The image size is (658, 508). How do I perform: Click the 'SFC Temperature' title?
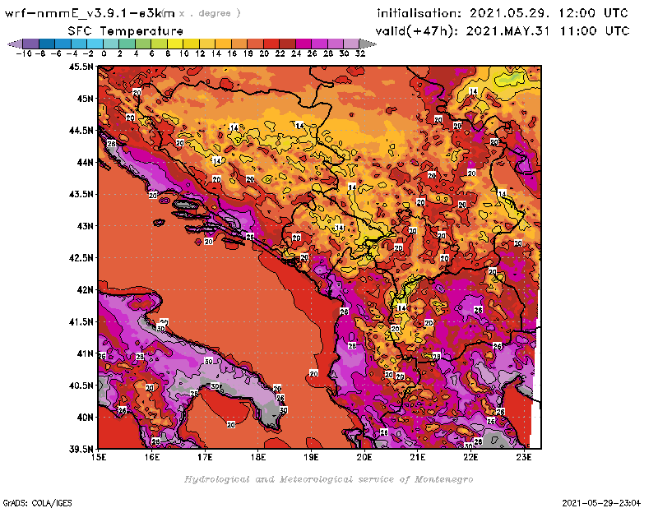coord(126,31)
